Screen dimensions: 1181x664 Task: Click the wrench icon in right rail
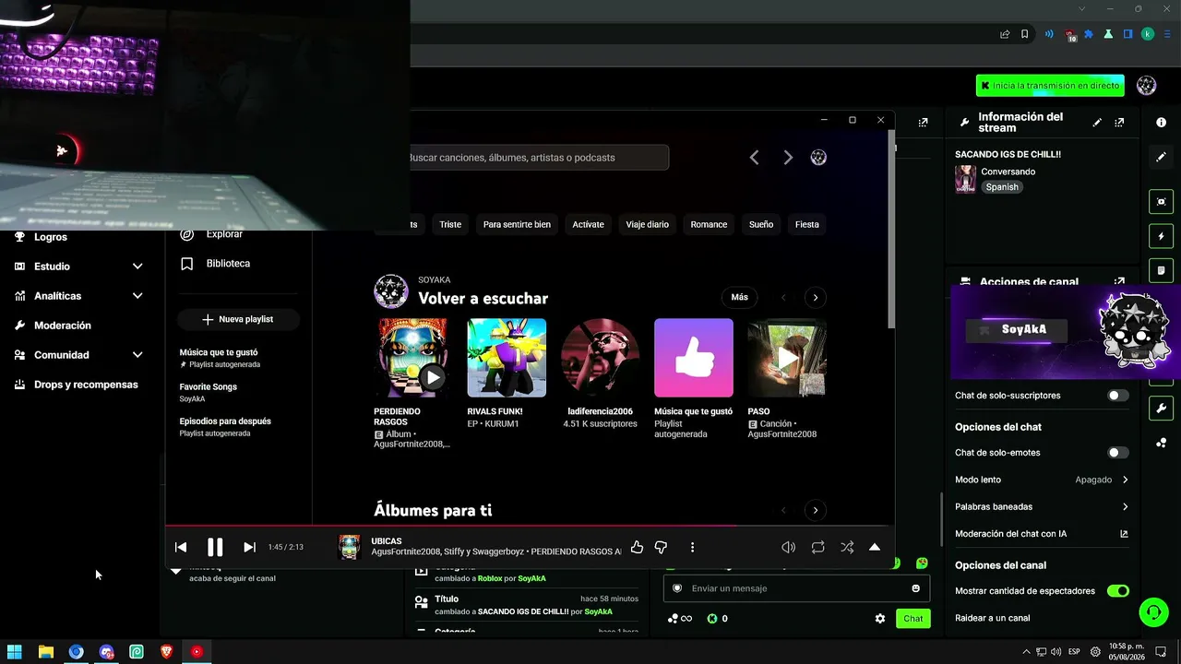[1162, 409]
